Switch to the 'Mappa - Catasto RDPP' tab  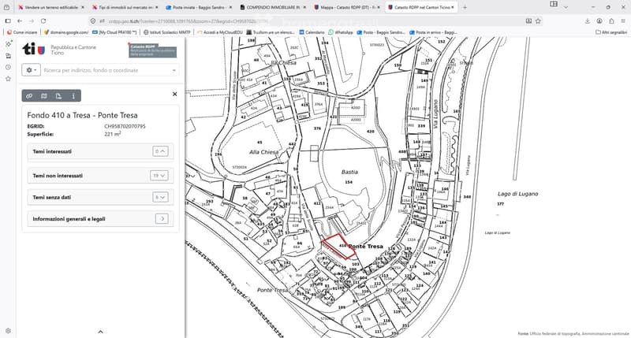pyautogui.click(x=345, y=7)
